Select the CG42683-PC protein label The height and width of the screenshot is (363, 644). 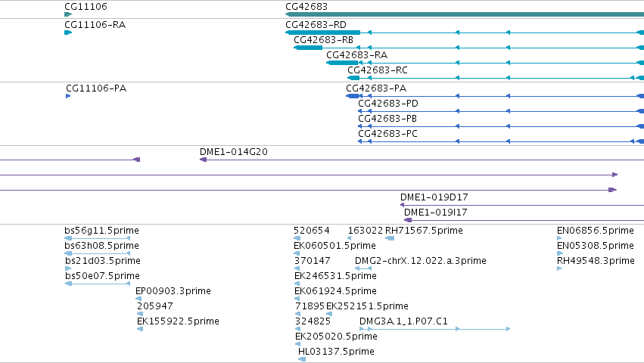point(387,134)
